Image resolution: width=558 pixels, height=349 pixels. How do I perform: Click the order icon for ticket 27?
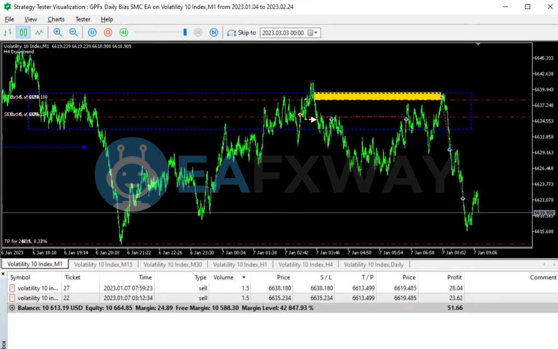tap(12, 288)
